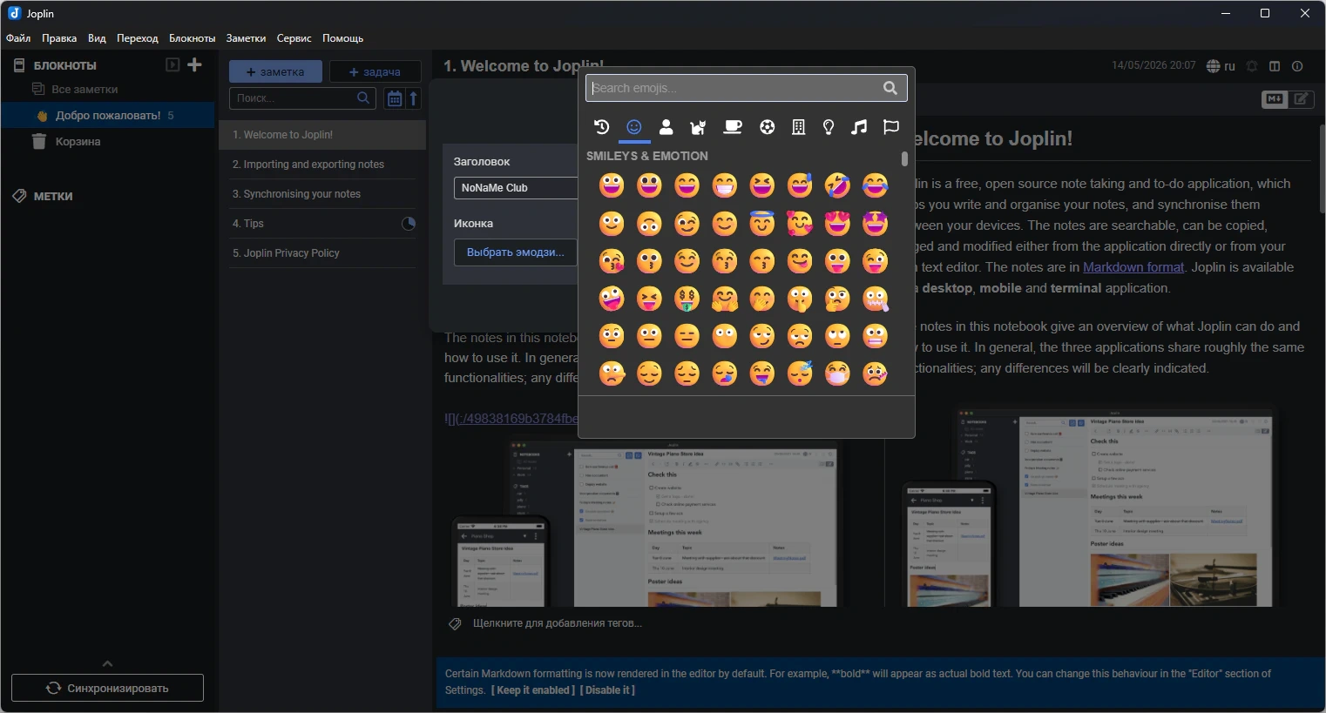Open the Animals emoji category (cat icon)
Screen dimensions: 1326x713
coord(698,127)
